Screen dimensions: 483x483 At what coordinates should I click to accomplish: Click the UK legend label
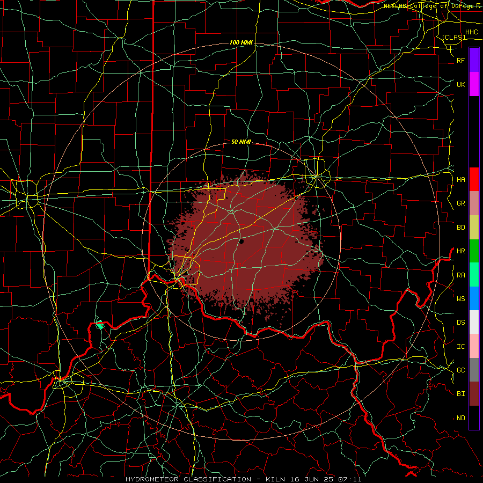tap(460, 84)
